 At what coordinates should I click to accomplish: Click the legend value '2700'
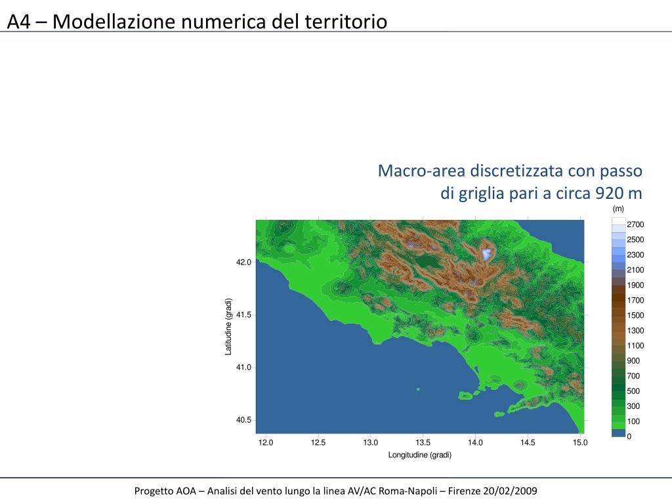[x=635, y=224]
